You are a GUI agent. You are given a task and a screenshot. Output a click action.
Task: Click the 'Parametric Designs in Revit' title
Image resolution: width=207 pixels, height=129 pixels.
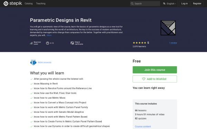(61, 20)
